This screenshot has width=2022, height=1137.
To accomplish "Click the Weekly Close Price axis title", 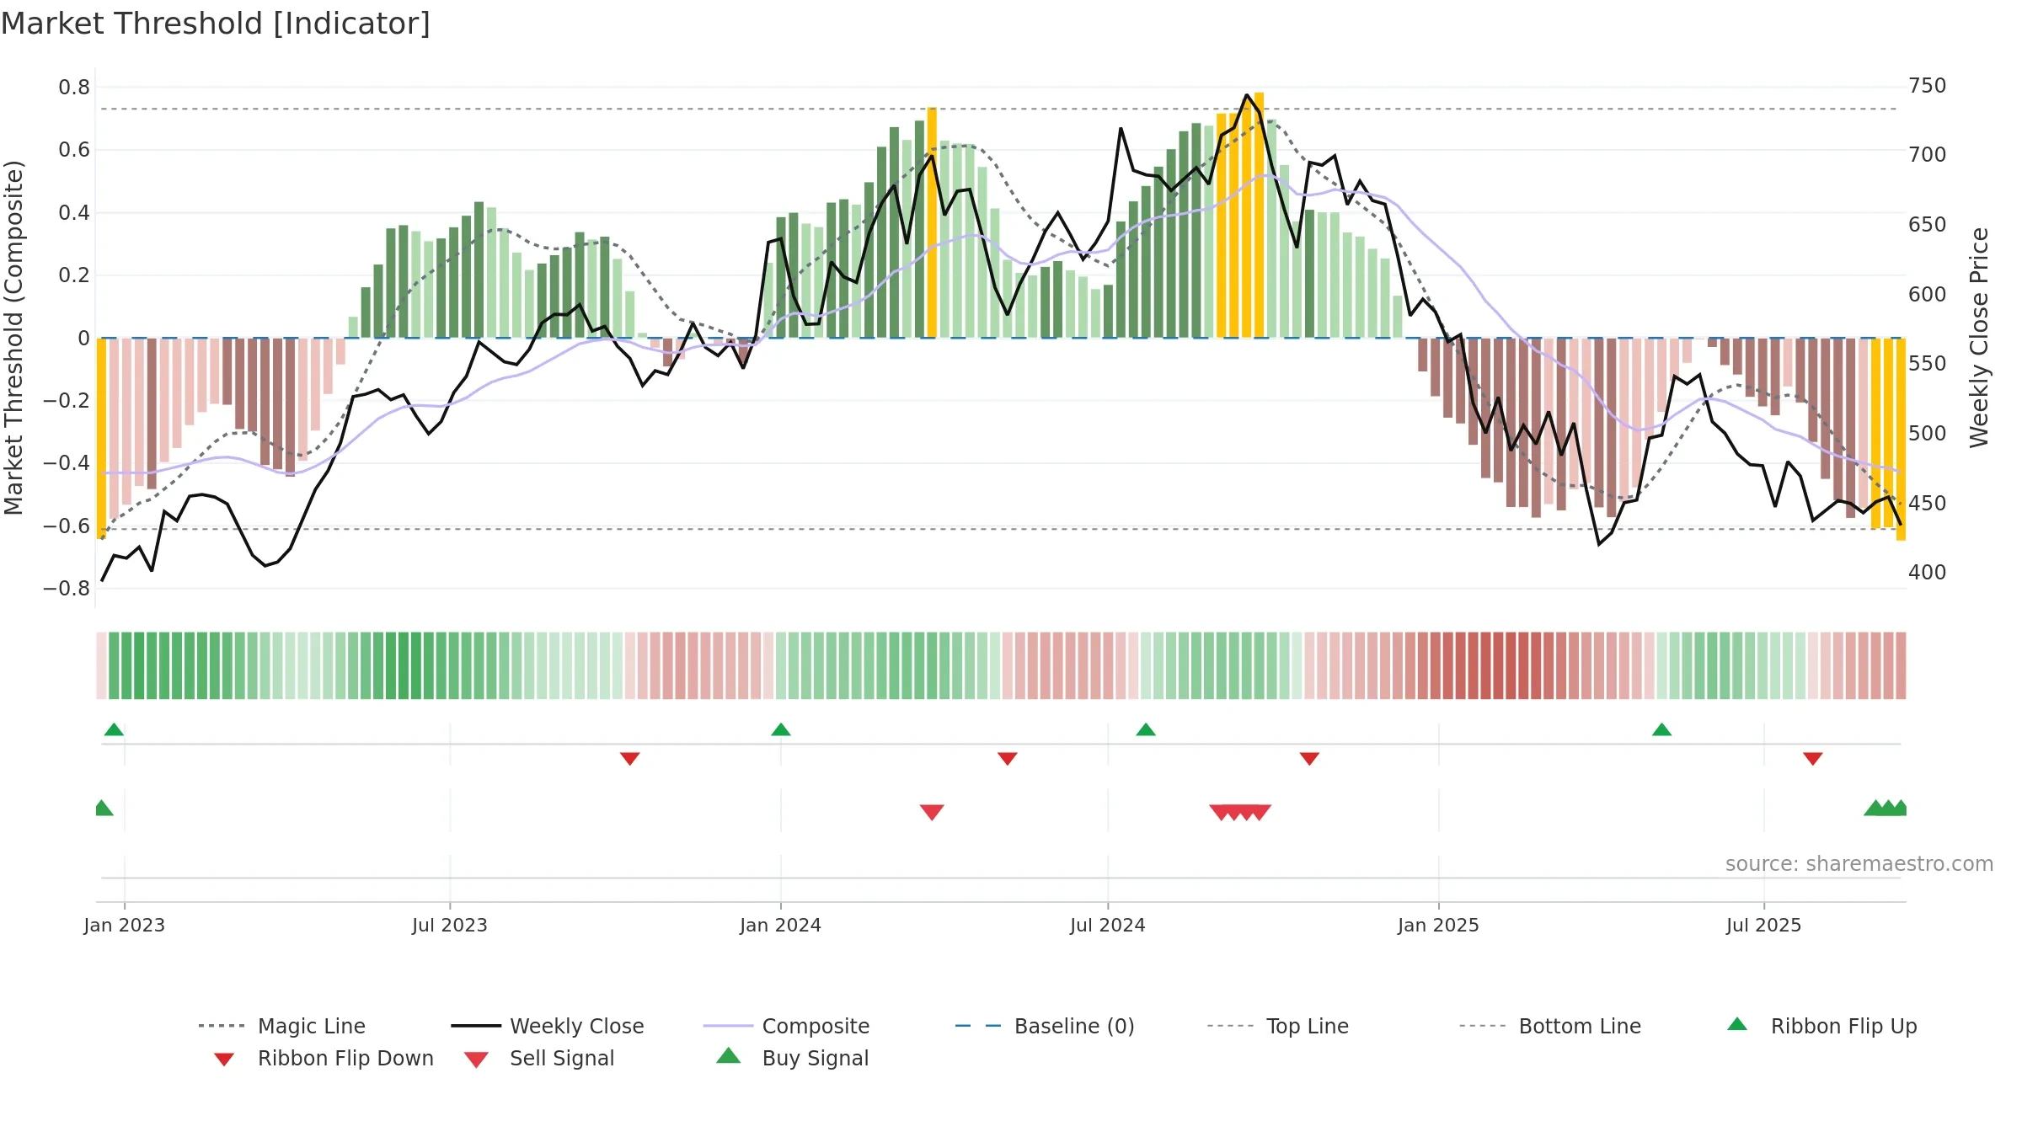I will coord(1980,337).
